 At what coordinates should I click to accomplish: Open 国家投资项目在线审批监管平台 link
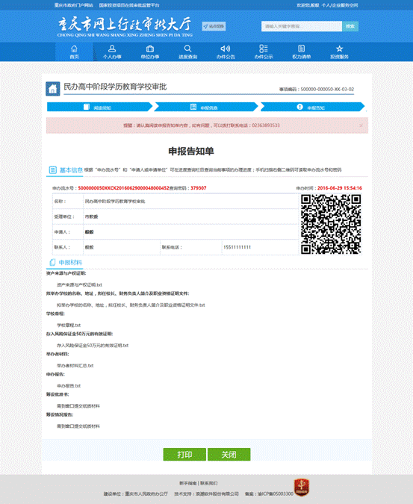(x=129, y=5)
